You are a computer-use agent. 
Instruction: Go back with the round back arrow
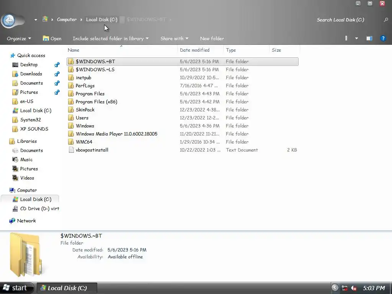tap(9, 20)
